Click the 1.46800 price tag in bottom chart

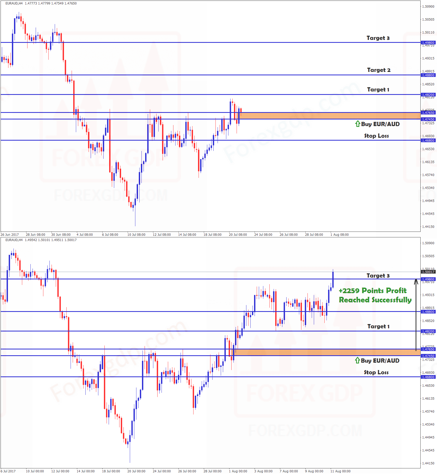click(x=428, y=377)
